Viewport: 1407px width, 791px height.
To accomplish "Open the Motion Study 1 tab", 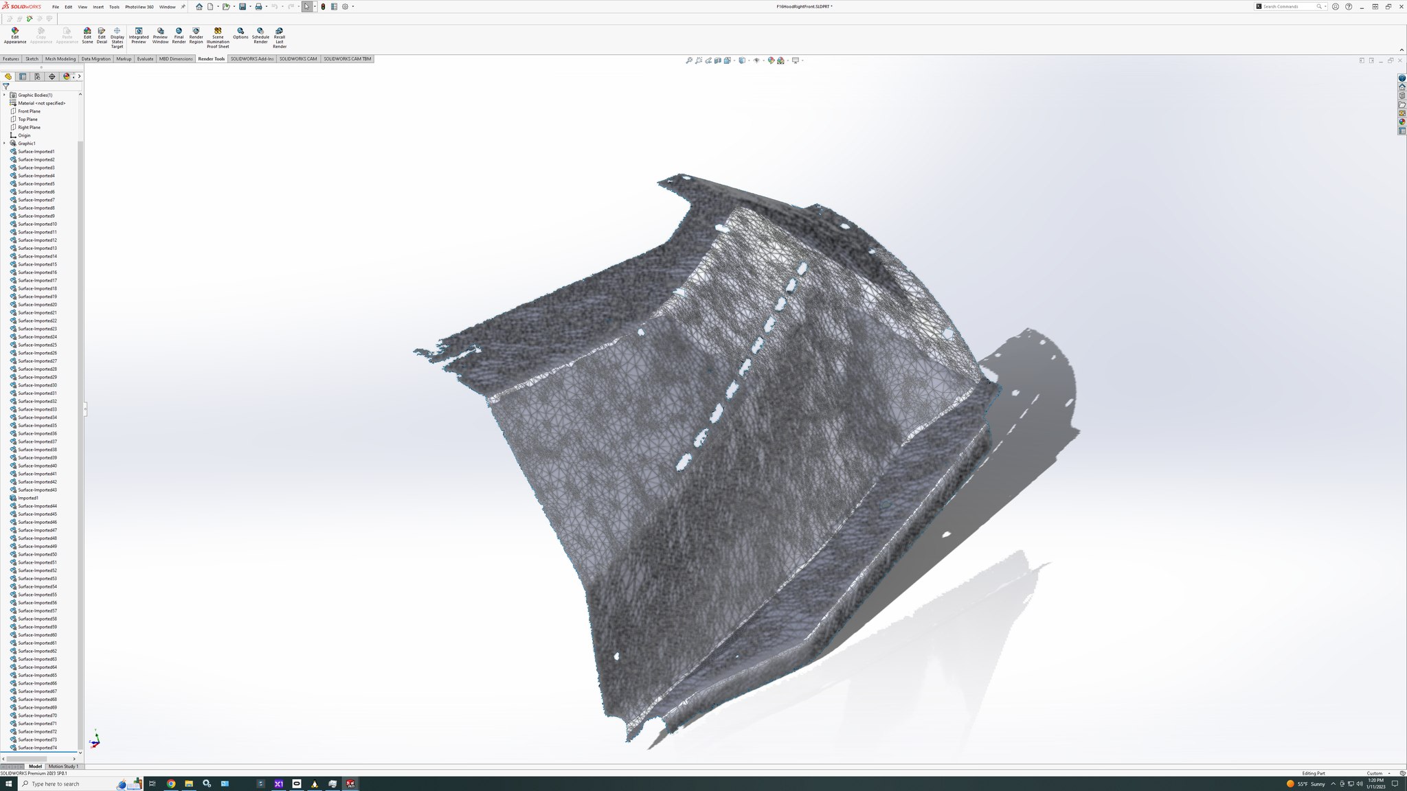I will coord(63,766).
